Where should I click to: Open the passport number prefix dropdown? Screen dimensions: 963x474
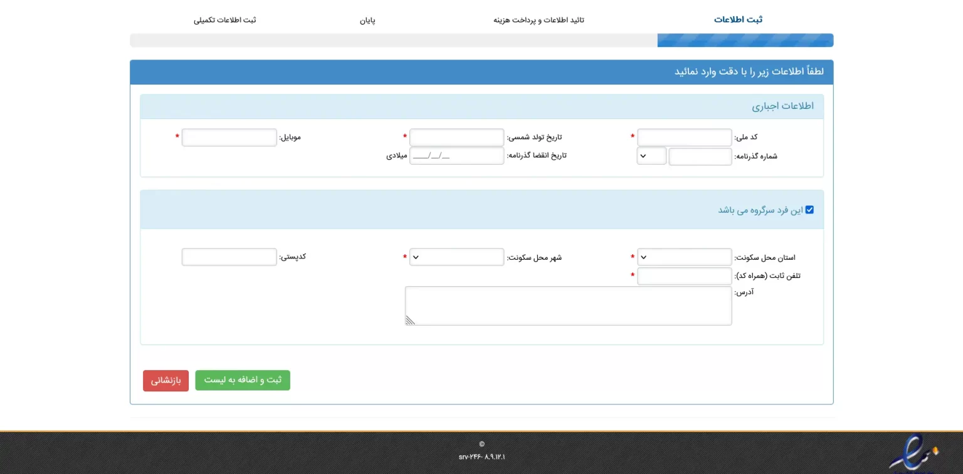click(x=651, y=156)
